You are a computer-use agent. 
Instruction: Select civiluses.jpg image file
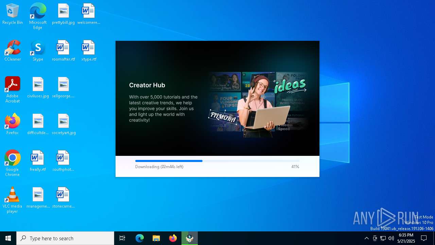point(38,88)
